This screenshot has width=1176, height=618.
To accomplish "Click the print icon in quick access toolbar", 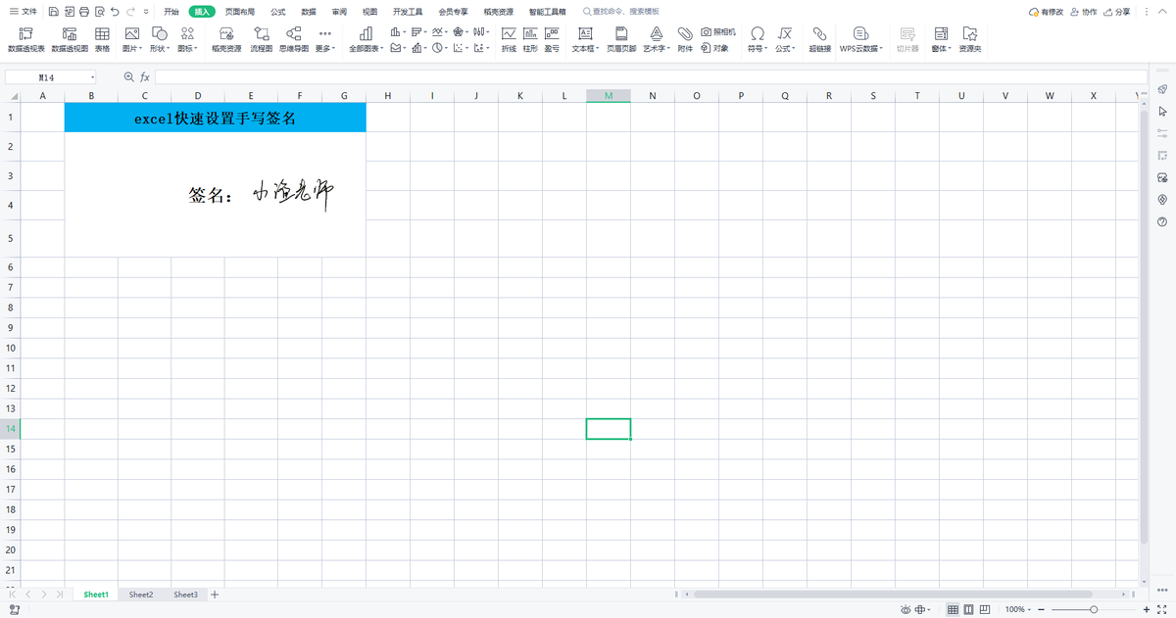I will [84, 12].
